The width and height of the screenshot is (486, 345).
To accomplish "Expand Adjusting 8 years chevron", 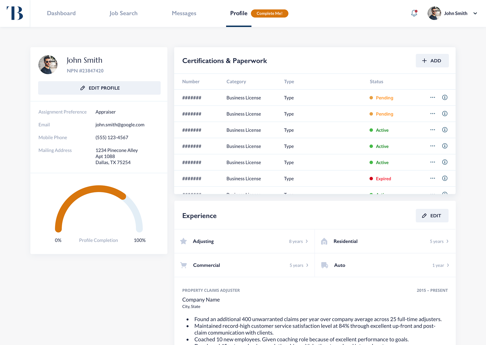I will [307, 241].
